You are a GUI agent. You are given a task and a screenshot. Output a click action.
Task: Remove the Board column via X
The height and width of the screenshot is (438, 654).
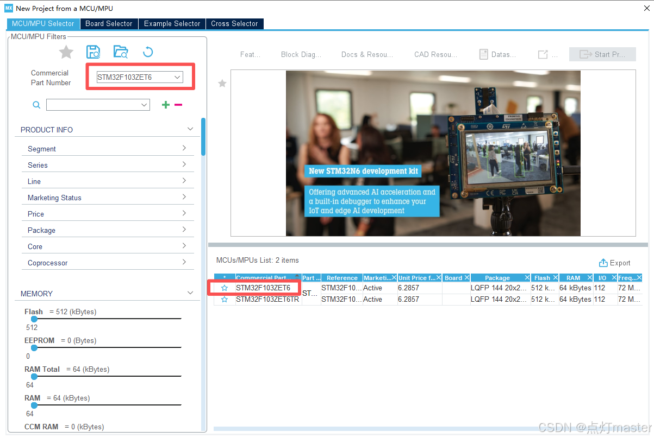point(467,278)
